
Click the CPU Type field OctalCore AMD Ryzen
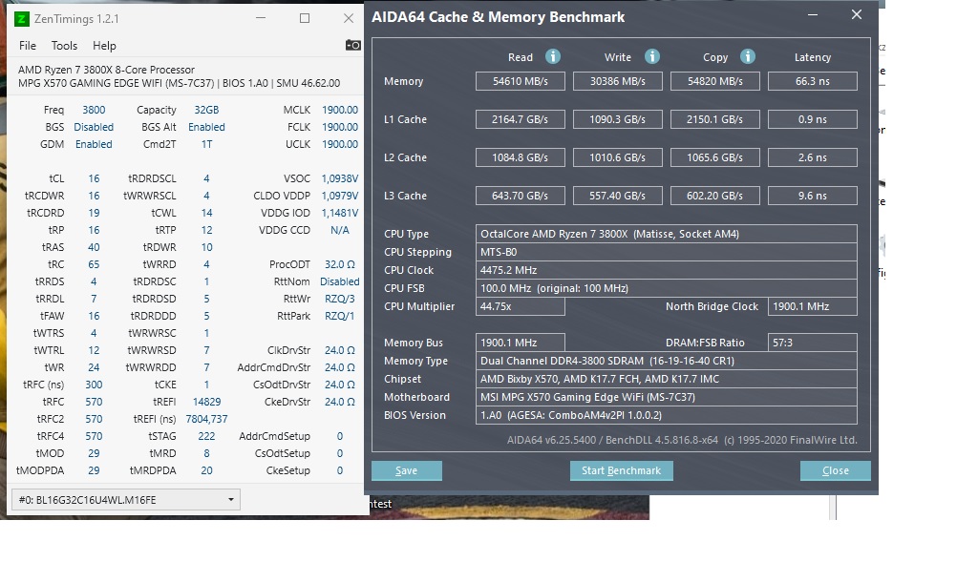[667, 234]
